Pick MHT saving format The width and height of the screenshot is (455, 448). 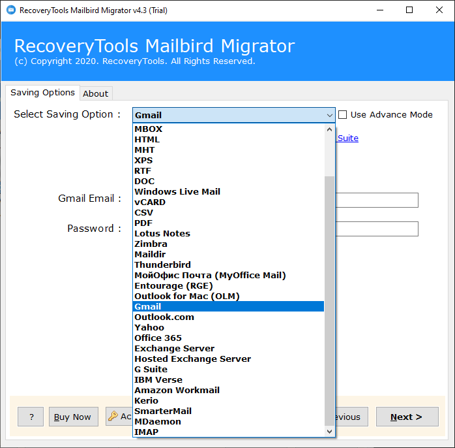coord(228,150)
